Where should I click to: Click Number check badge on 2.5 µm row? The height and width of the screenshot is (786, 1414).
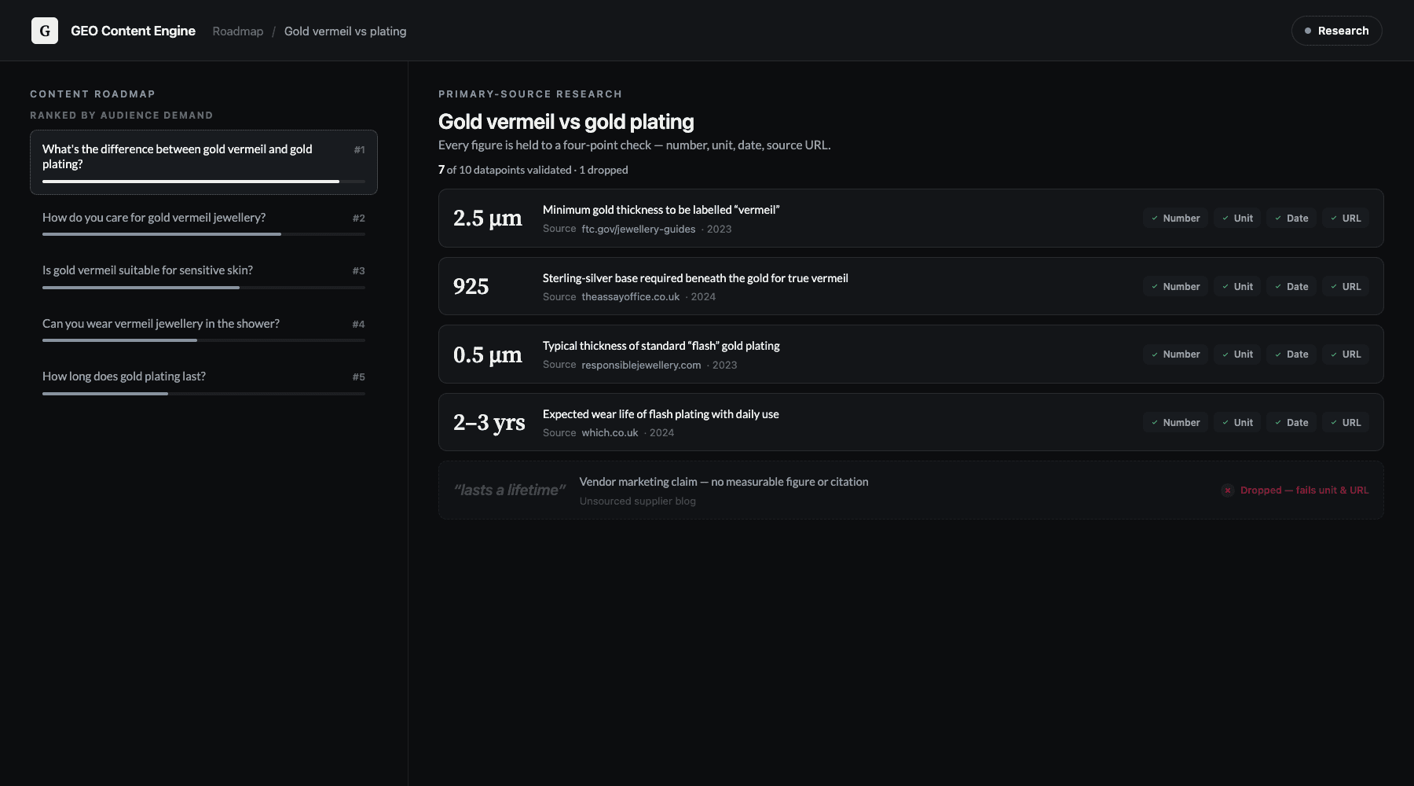(1175, 219)
